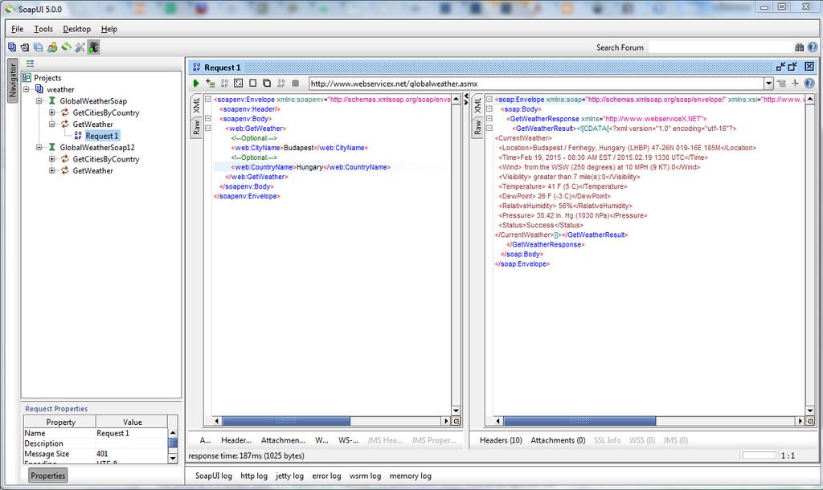Screen dimensions: 823x490
Task: Click the Properties button
Action: pos(47,476)
